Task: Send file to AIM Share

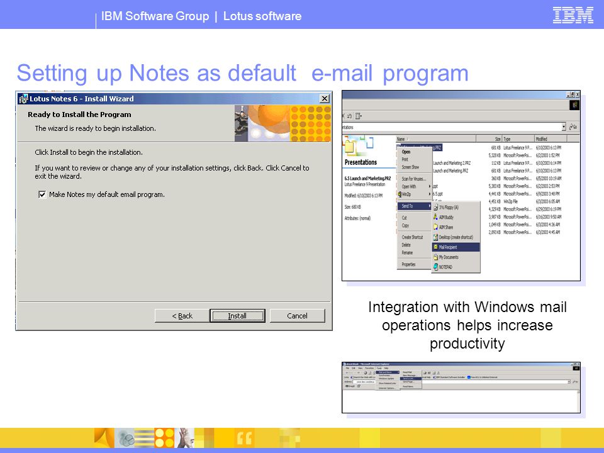Action: click(x=456, y=227)
